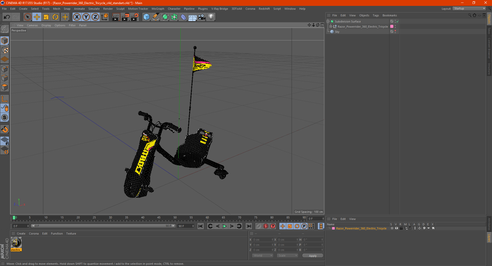Open the World coordinate dropdown
Image resolution: width=492 pixels, height=266 pixels.
pos(263,256)
